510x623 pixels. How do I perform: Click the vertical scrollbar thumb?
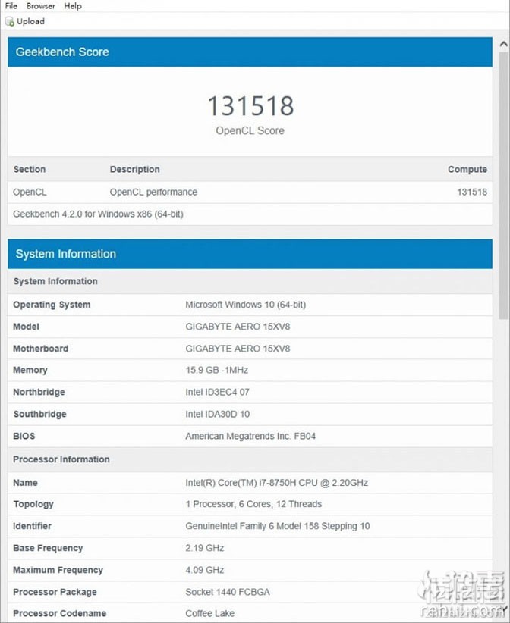pos(504,185)
